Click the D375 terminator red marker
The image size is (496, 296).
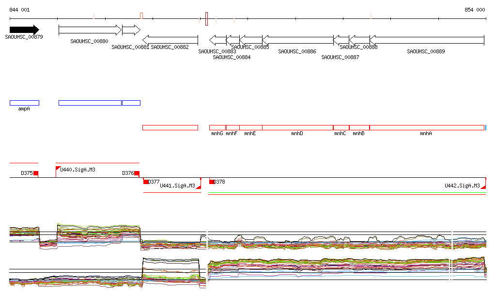click(x=36, y=173)
